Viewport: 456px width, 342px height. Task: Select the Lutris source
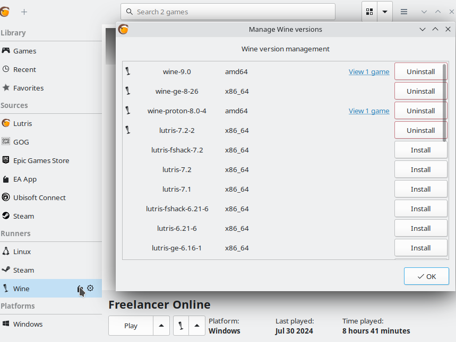pyautogui.click(x=51, y=123)
